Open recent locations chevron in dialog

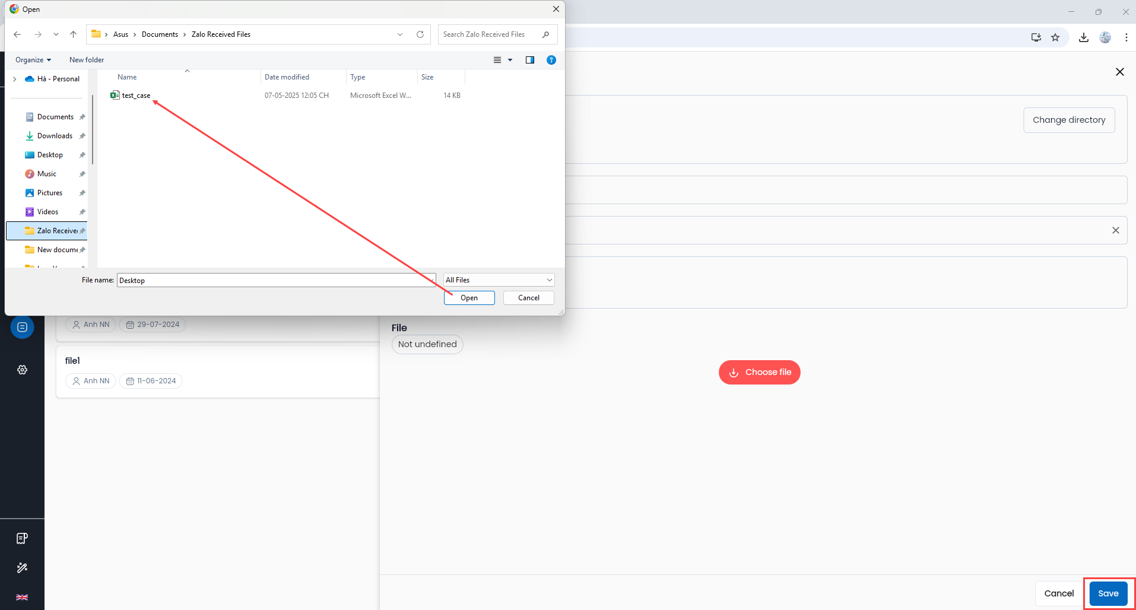pyautogui.click(x=56, y=34)
